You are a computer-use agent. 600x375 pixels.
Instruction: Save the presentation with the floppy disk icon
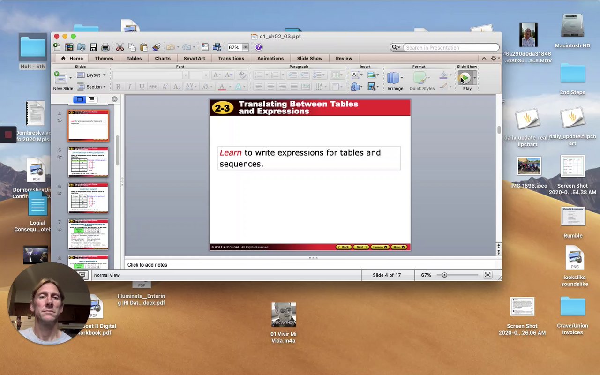(93, 47)
